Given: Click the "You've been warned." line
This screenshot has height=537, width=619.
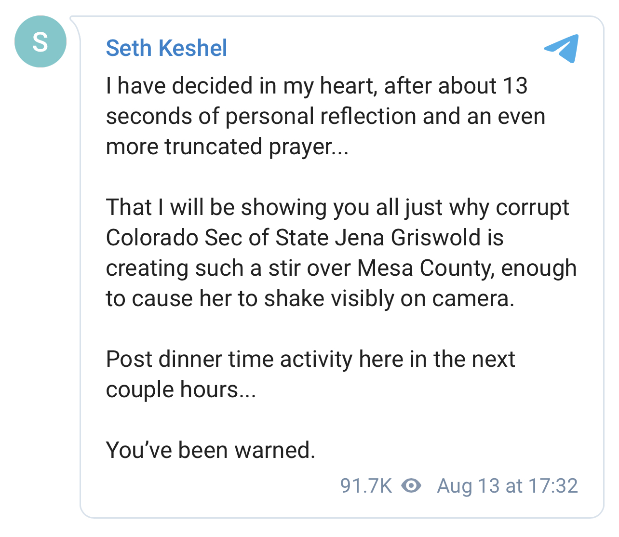Looking at the screenshot, I should (x=211, y=450).
